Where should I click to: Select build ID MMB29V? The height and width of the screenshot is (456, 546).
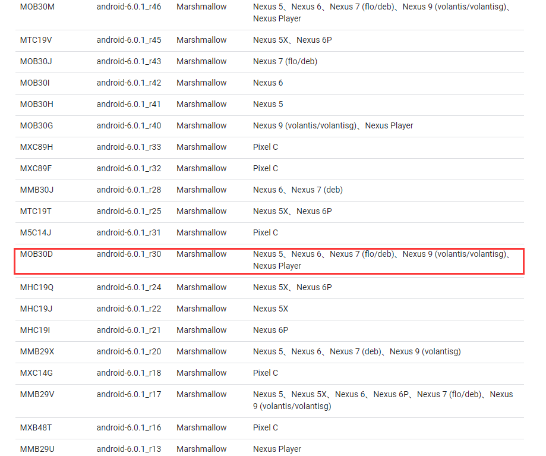[37, 395]
